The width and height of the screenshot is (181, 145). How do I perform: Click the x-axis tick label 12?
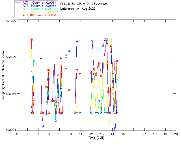coord(91,134)
